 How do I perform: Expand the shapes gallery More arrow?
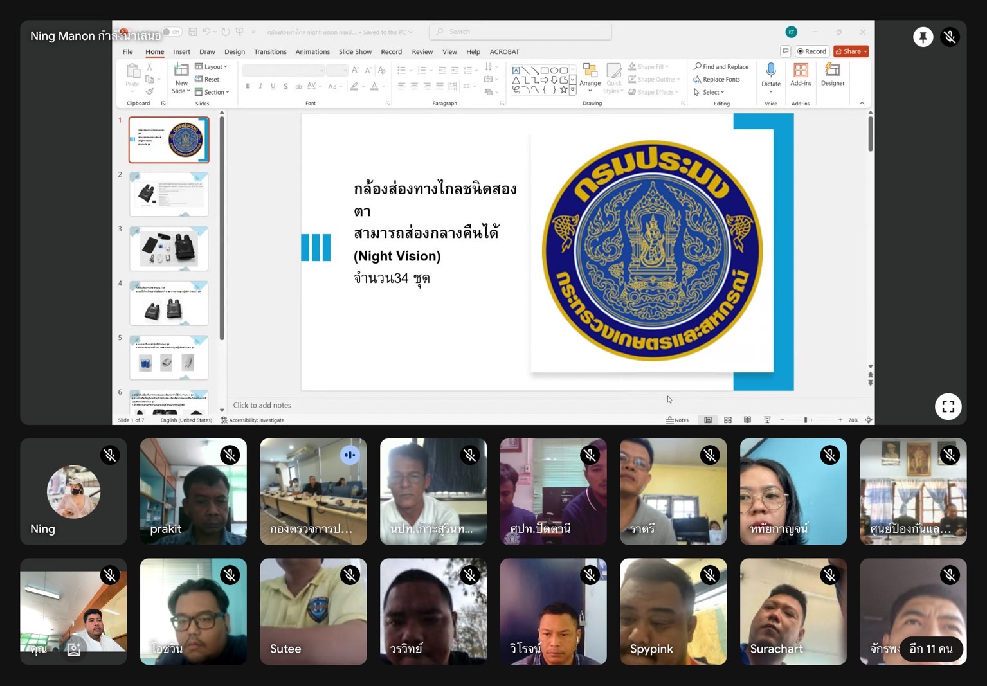[572, 91]
